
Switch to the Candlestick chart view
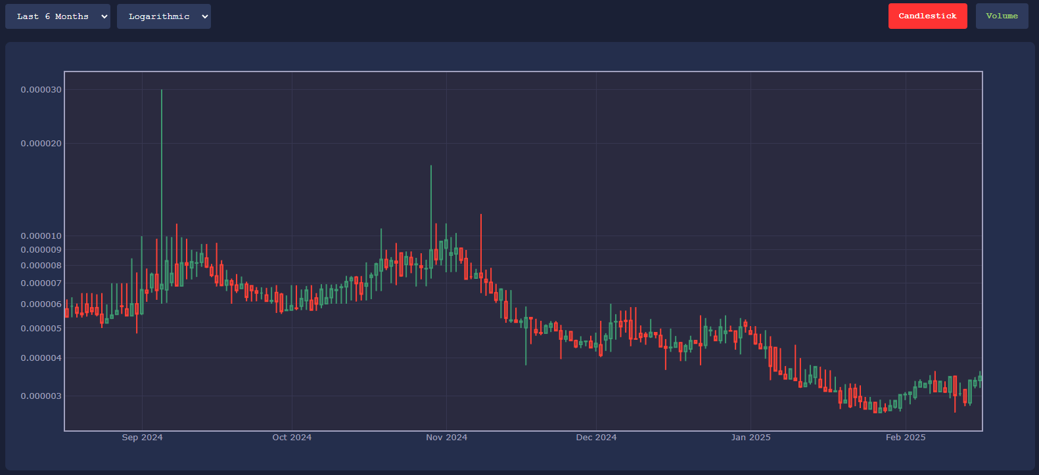click(927, 16)
